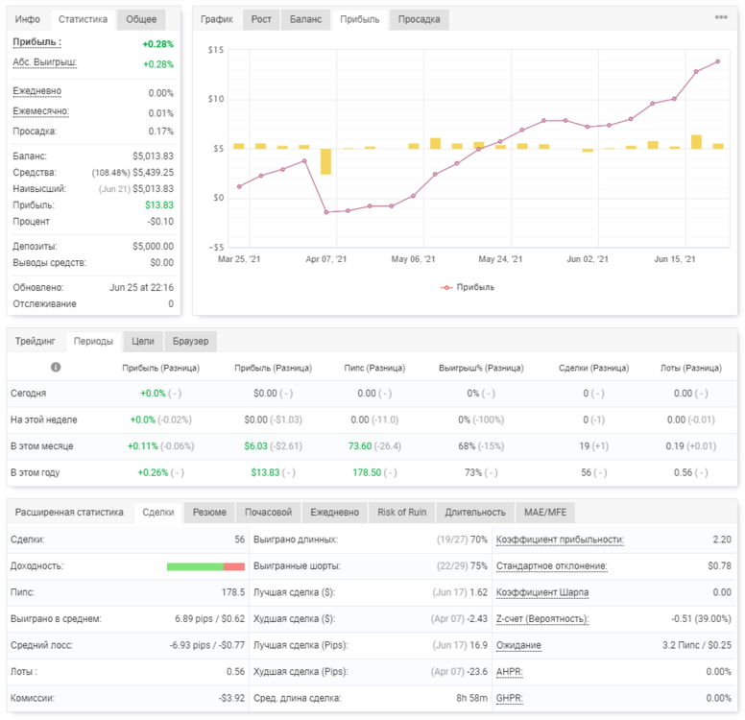Open the Баланс chart tab
The image size is (745, 720).
click(x=305, y=19)
